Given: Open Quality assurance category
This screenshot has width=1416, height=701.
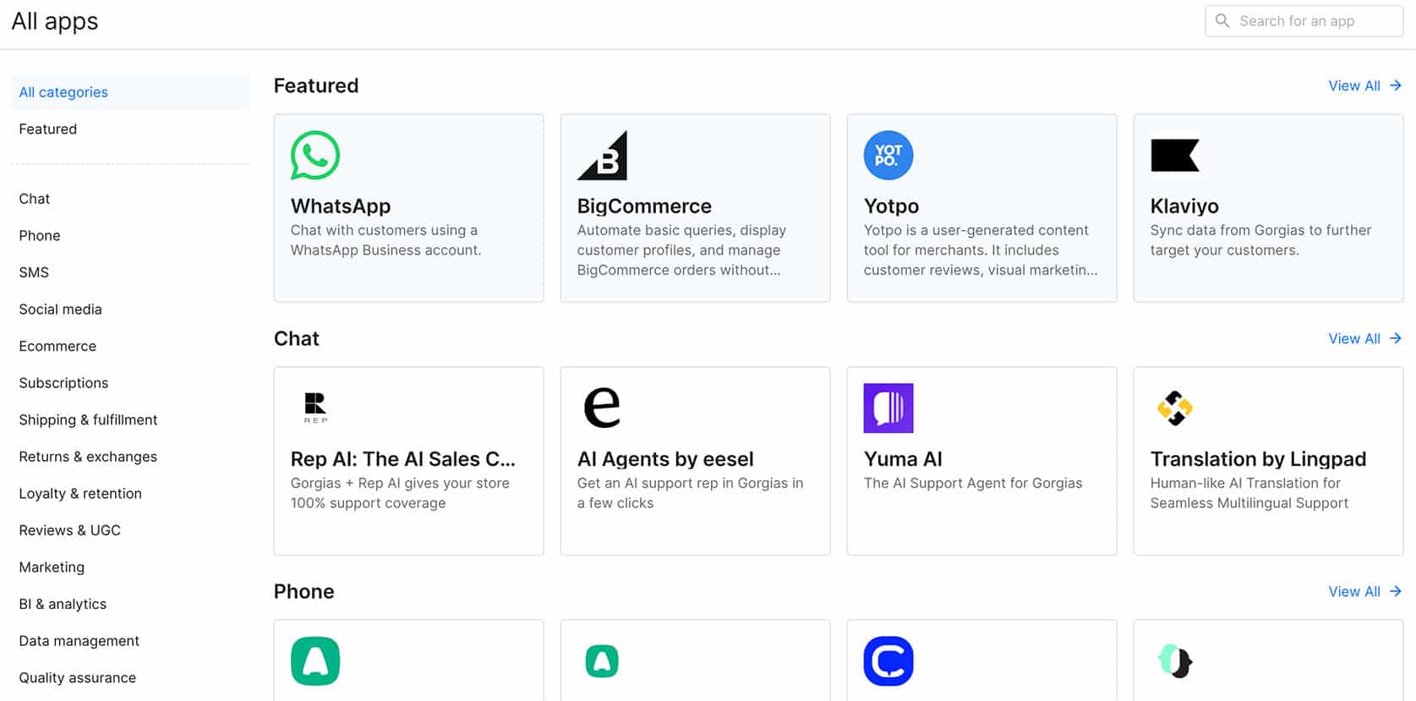Looking at the screenshot, I should click(77, 678).
